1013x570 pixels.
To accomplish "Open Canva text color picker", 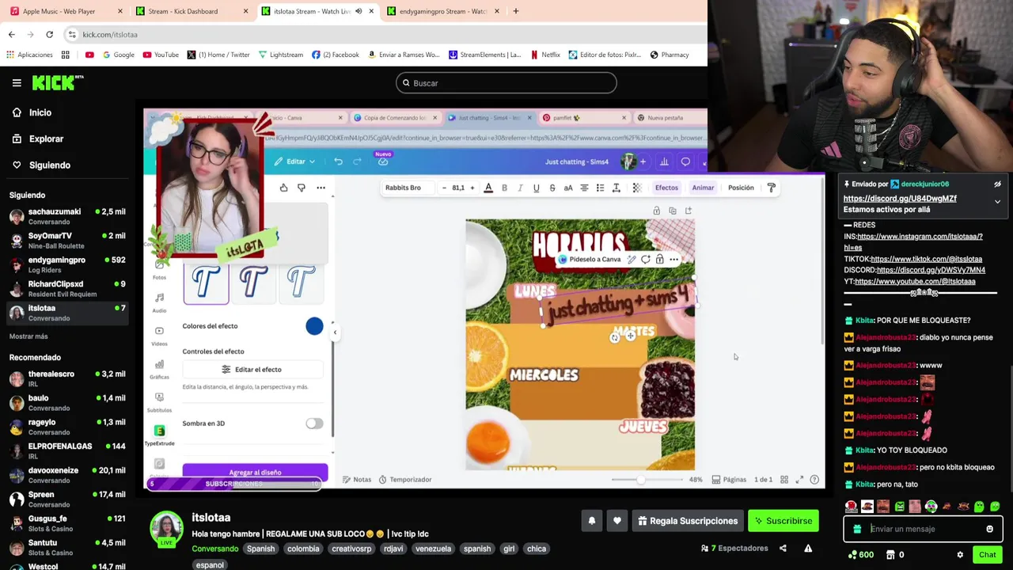I will point(488,188).
